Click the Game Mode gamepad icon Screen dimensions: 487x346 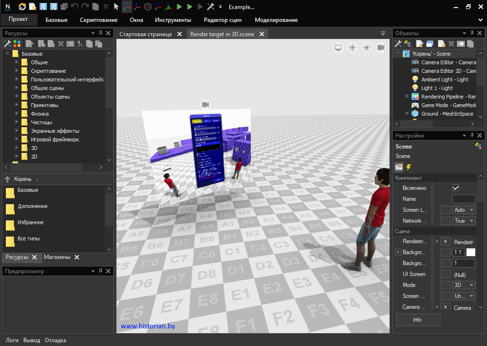click(x=415, y=105)
